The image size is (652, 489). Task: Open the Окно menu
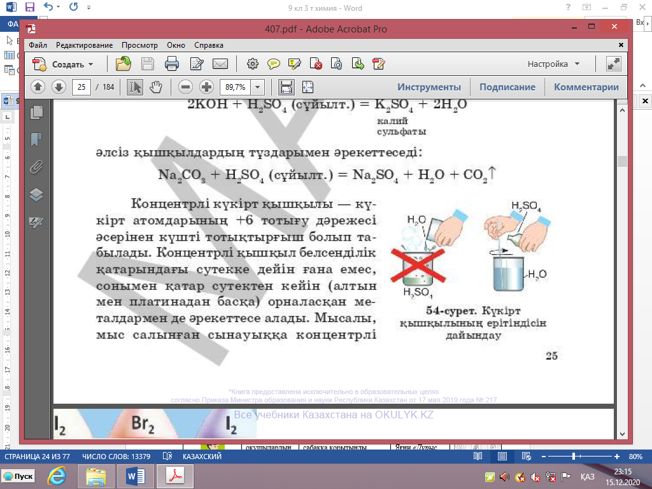pyautogui.click(x=176, y=45)
